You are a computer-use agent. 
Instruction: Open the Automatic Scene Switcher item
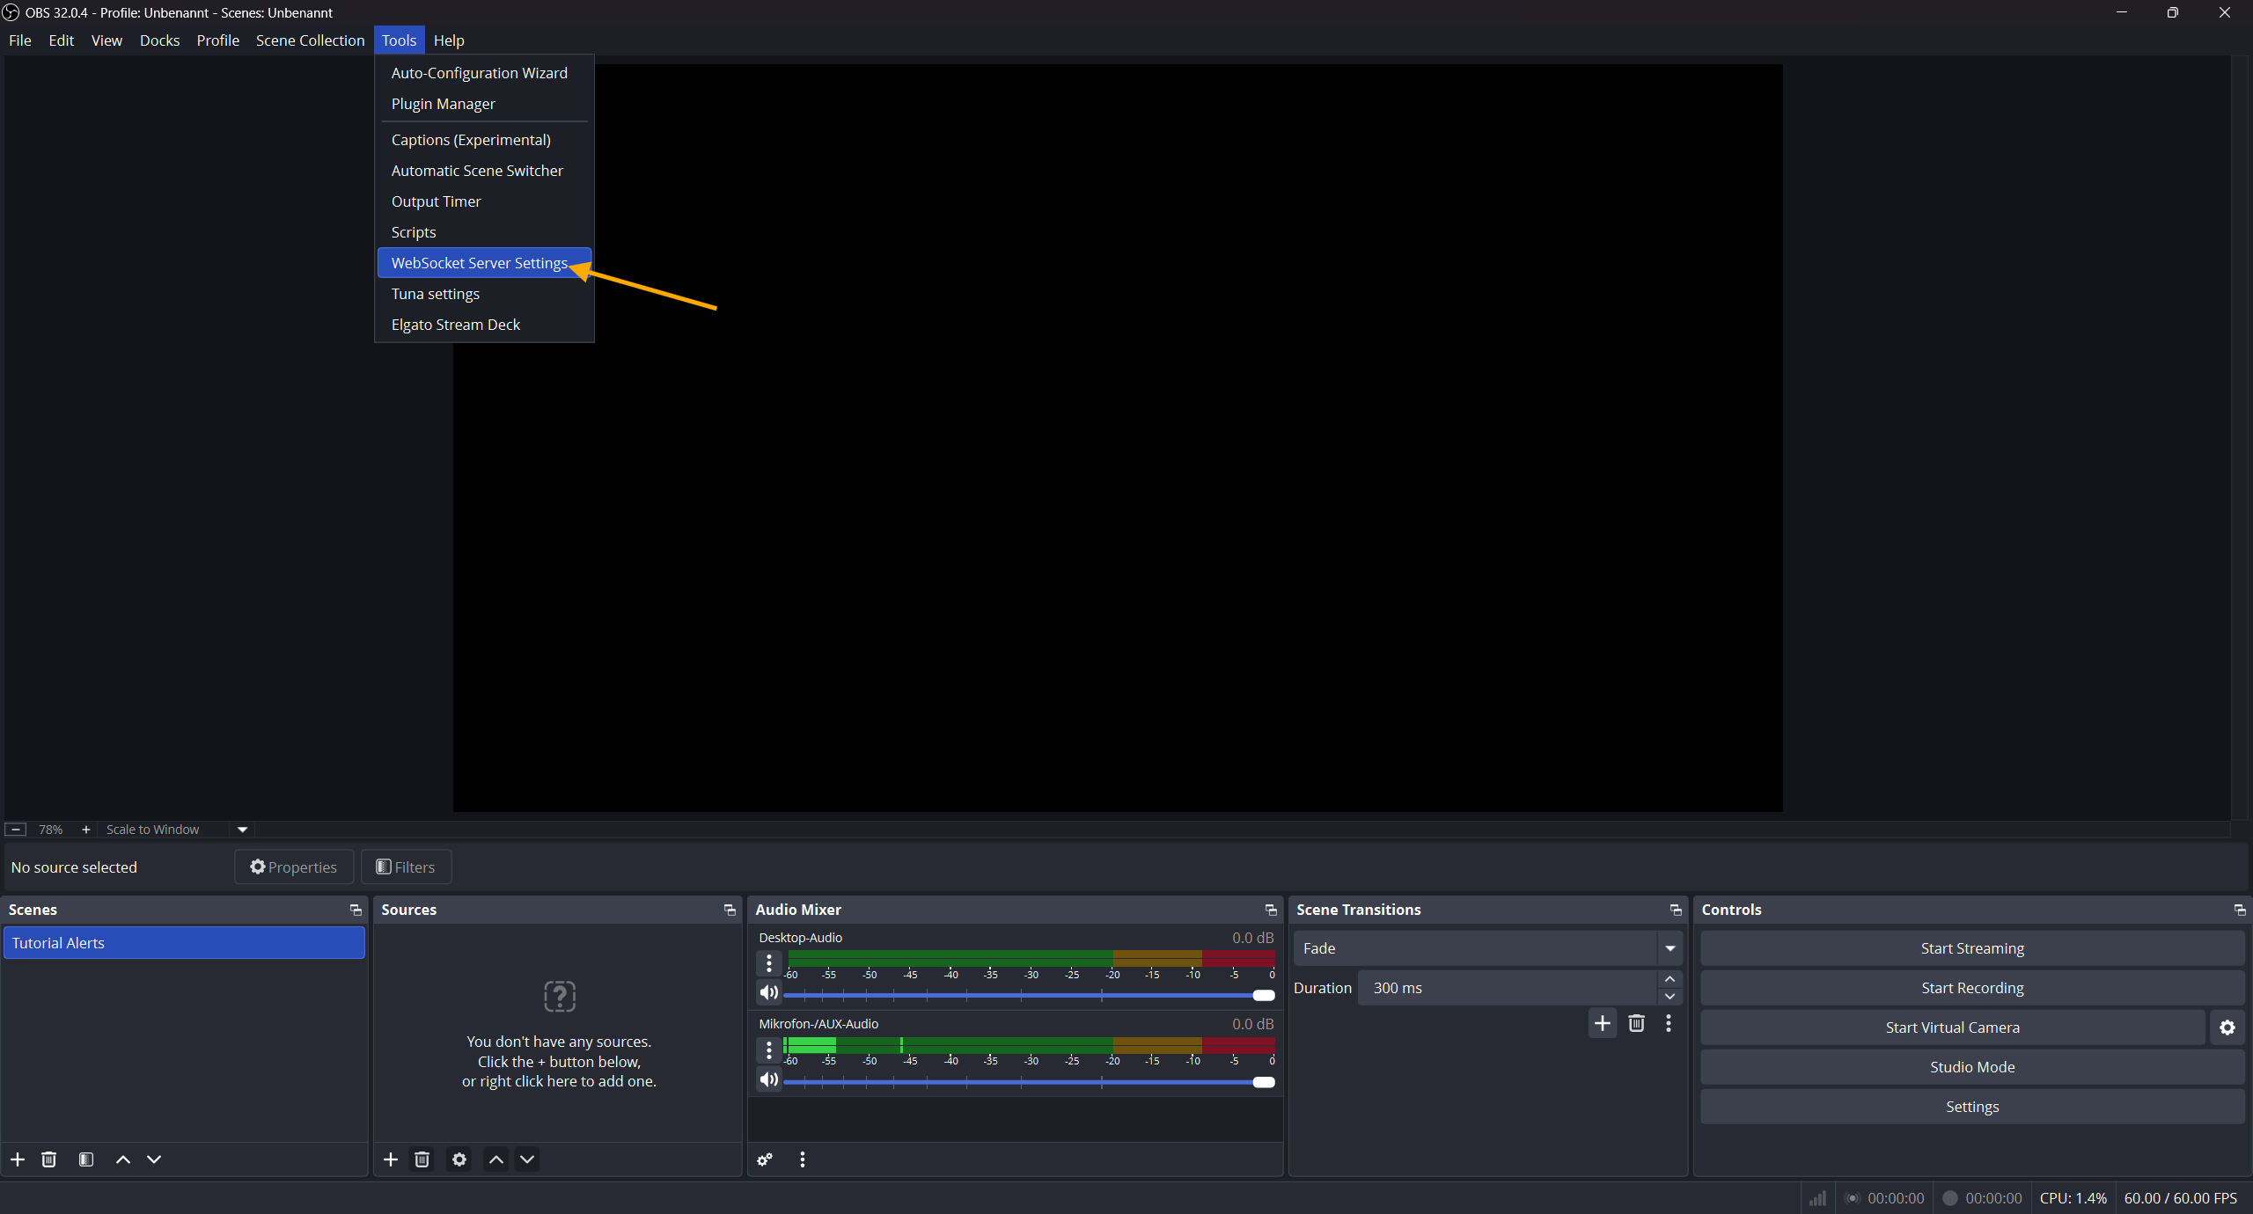pyautogui.click(x=477, y=171)
